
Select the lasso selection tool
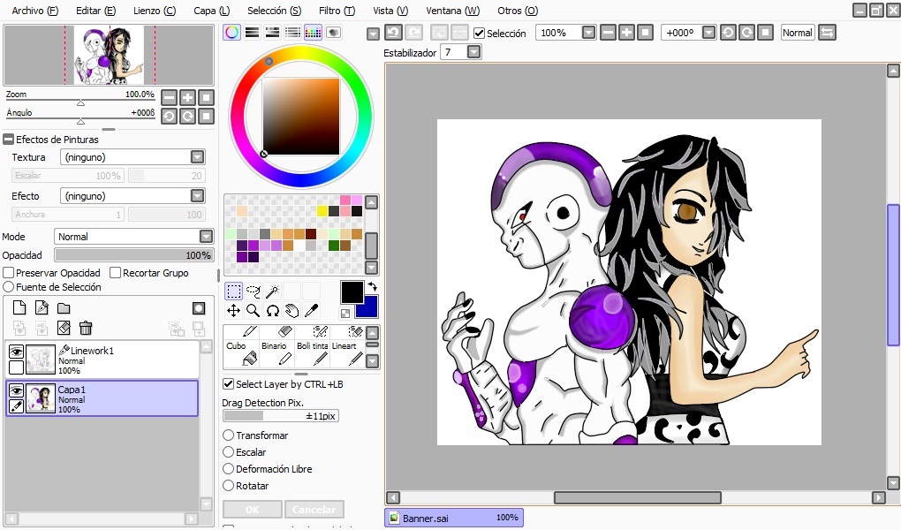(x=253, y=291)
